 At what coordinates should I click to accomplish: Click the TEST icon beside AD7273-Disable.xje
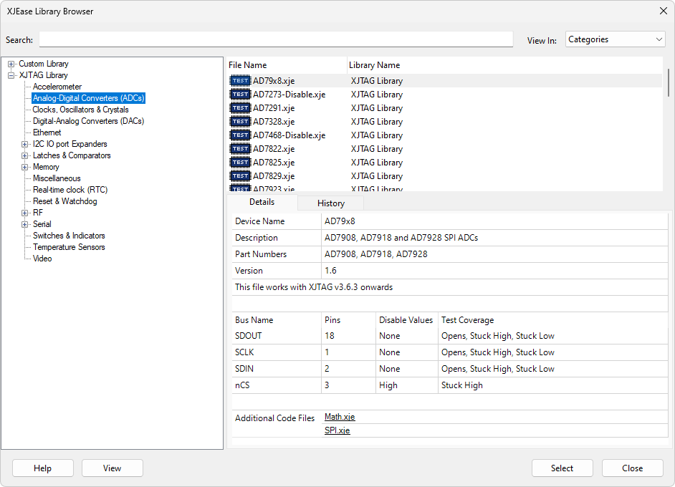(x=240, y=95)
